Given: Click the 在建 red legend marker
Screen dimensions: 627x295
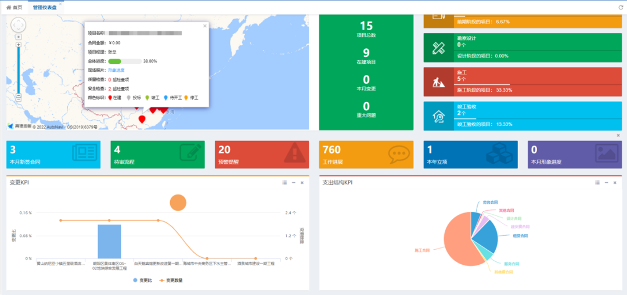Looking at the screenshot, I should pyautogui.click(x=110, y=98).
